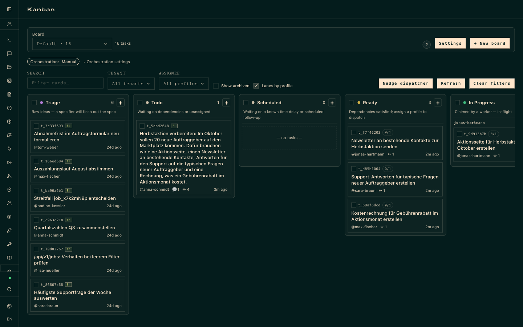
Task: Click the jonas-hartmann lane label
Action: (469, 123)
